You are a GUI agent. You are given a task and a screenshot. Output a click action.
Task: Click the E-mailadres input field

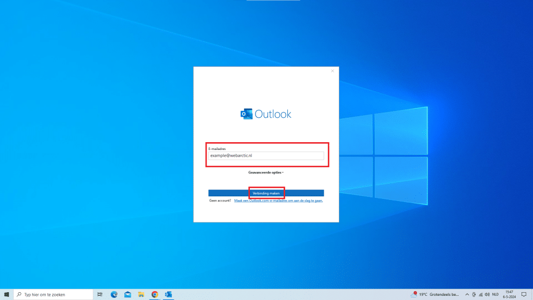pyautogui.click(x=266, y=156)
